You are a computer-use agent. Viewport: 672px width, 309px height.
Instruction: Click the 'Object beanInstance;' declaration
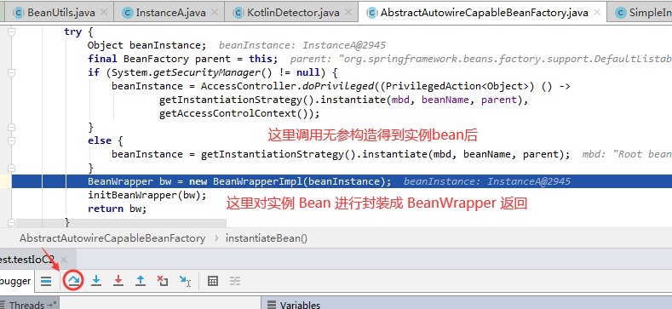click(x=147, y=45)
